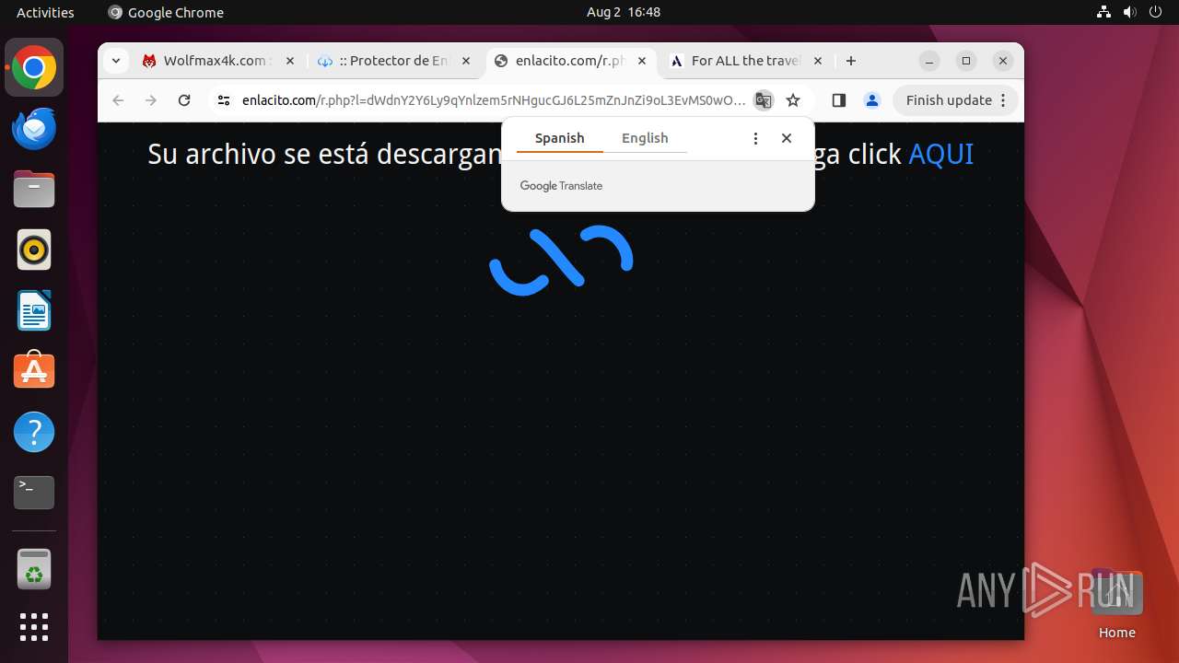Switch to the Protector de En tab
The image size is (1179, 663).
coord(393,61)
